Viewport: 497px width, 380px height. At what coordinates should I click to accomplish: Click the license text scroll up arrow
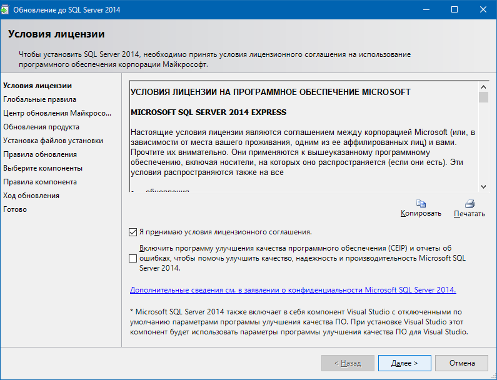(483, 87)
